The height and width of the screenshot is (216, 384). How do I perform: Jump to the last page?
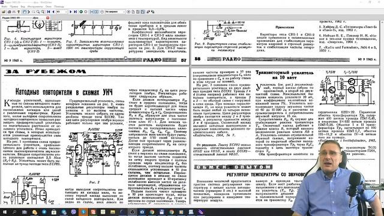[x=75, y=12]
